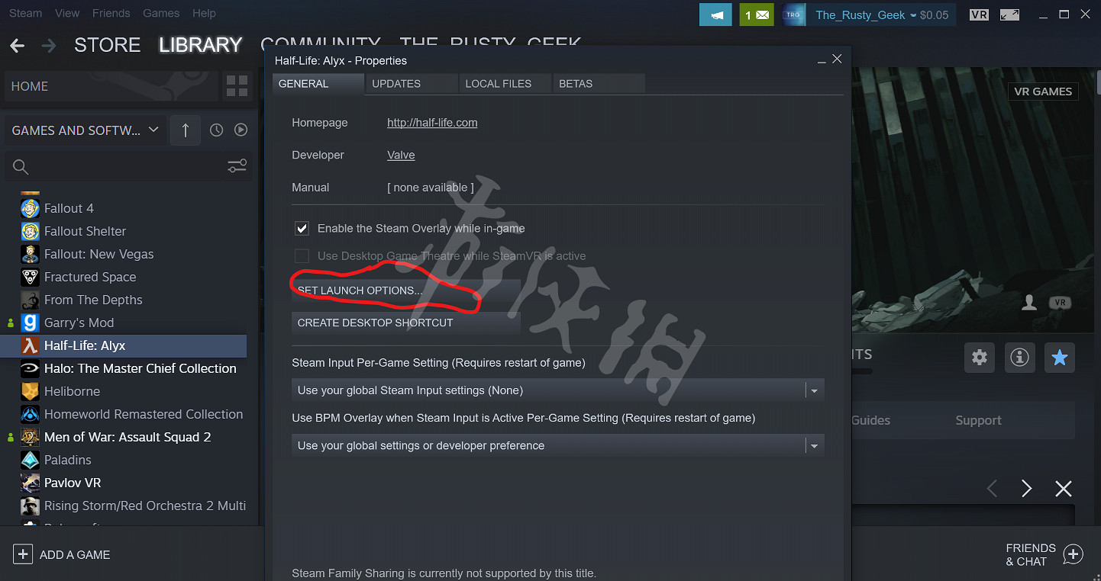Open the game settings gear icon
The image size is (1101, 581).
[x=980, y=357]
